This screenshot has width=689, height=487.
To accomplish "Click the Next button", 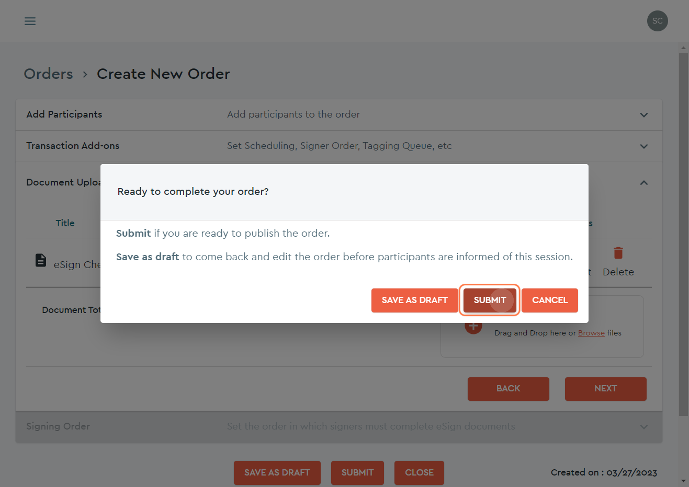I will (x=605, y=389).
